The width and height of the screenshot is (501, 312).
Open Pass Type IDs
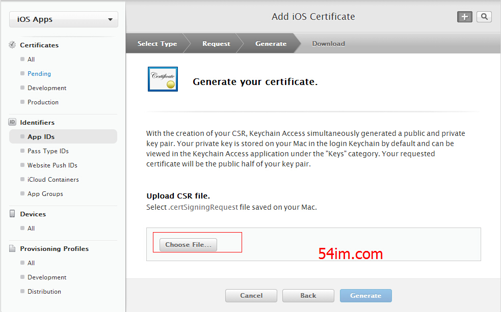point(48,151)
